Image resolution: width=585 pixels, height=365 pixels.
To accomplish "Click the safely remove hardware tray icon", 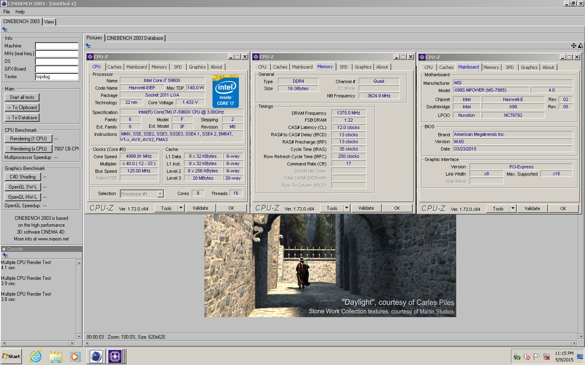I will tap(517, 357).
